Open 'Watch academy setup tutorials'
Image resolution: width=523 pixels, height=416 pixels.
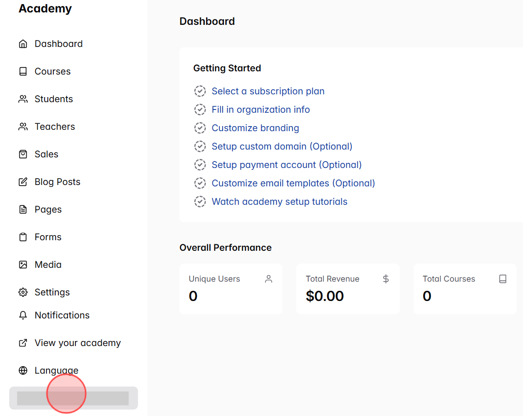(x=279, y=201)
